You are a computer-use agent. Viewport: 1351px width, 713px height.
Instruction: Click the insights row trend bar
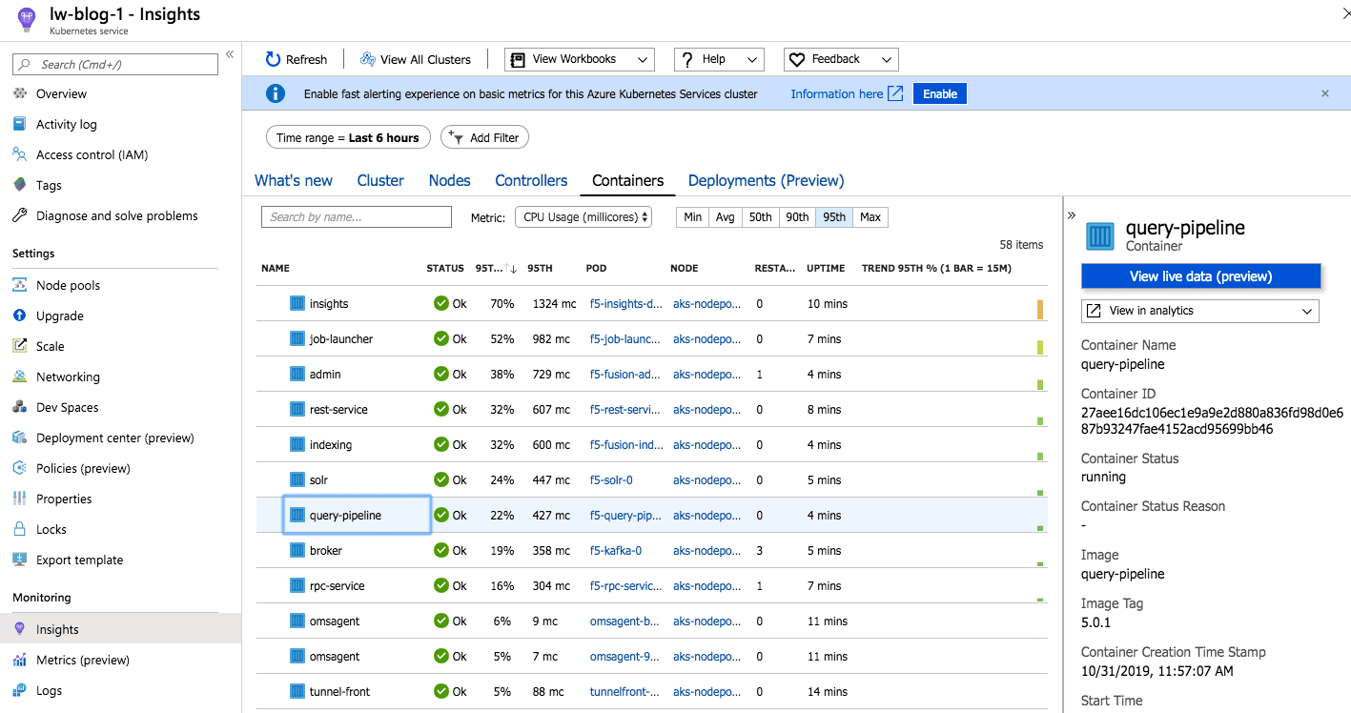tap(1040, 310)
